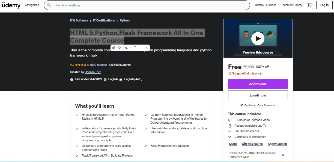Click English [Auto] captions text
This screenshot has width=334, height=162.
133,79
